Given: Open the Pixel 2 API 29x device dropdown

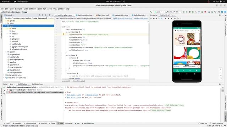Looking at the screenshot, I should 173,12.
